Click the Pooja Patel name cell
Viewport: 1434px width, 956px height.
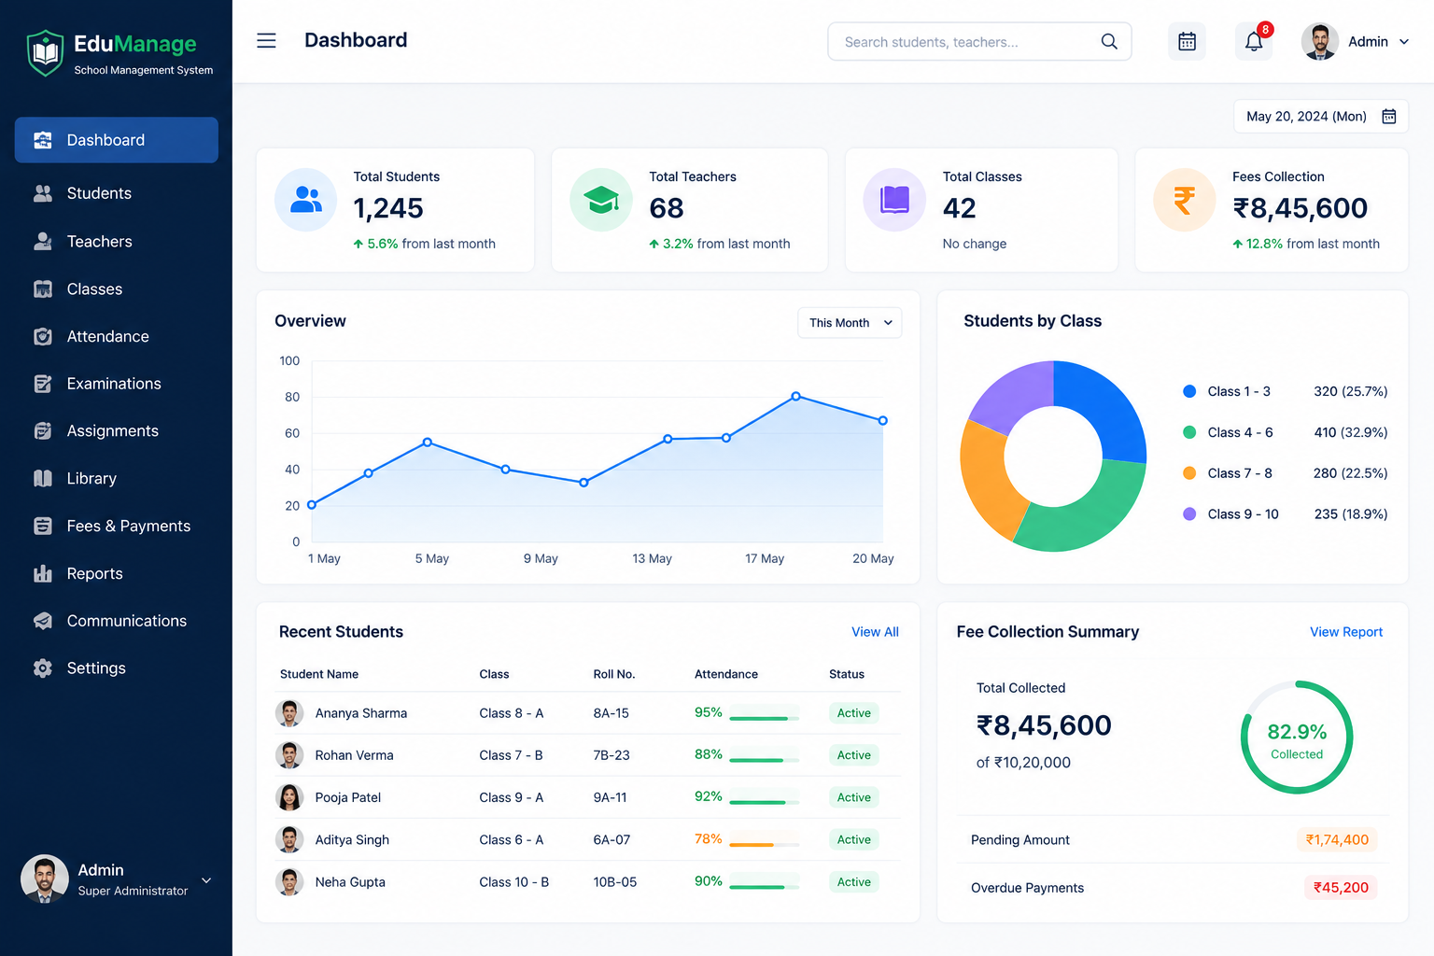(x=348, y=797)
